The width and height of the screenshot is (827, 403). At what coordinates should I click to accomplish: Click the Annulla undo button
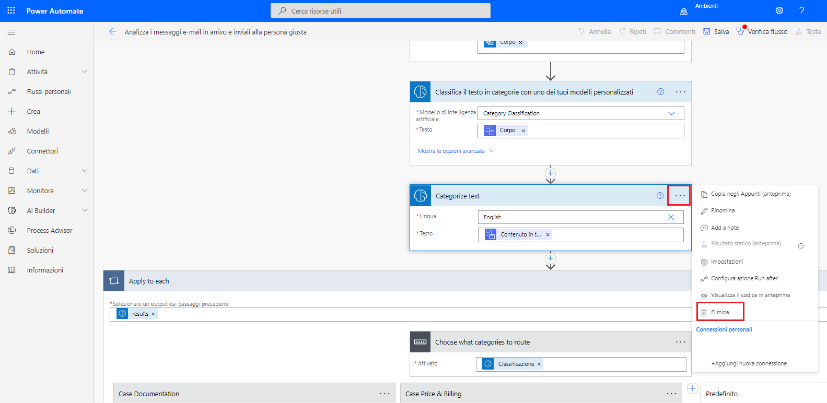click(x=595, y=31)
